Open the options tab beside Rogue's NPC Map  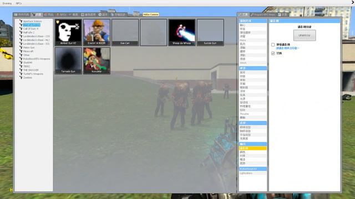click(283, 14)
